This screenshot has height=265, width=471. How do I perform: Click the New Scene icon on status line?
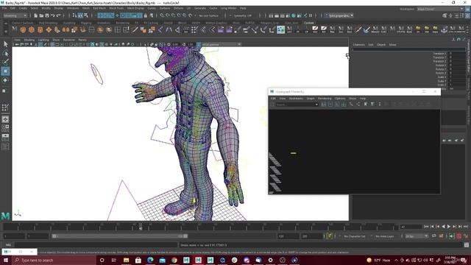36,15
